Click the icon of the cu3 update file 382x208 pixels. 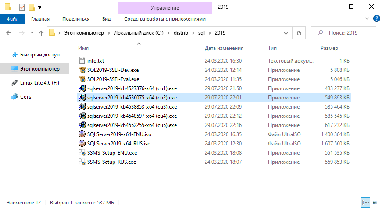[x=82, y=107]
